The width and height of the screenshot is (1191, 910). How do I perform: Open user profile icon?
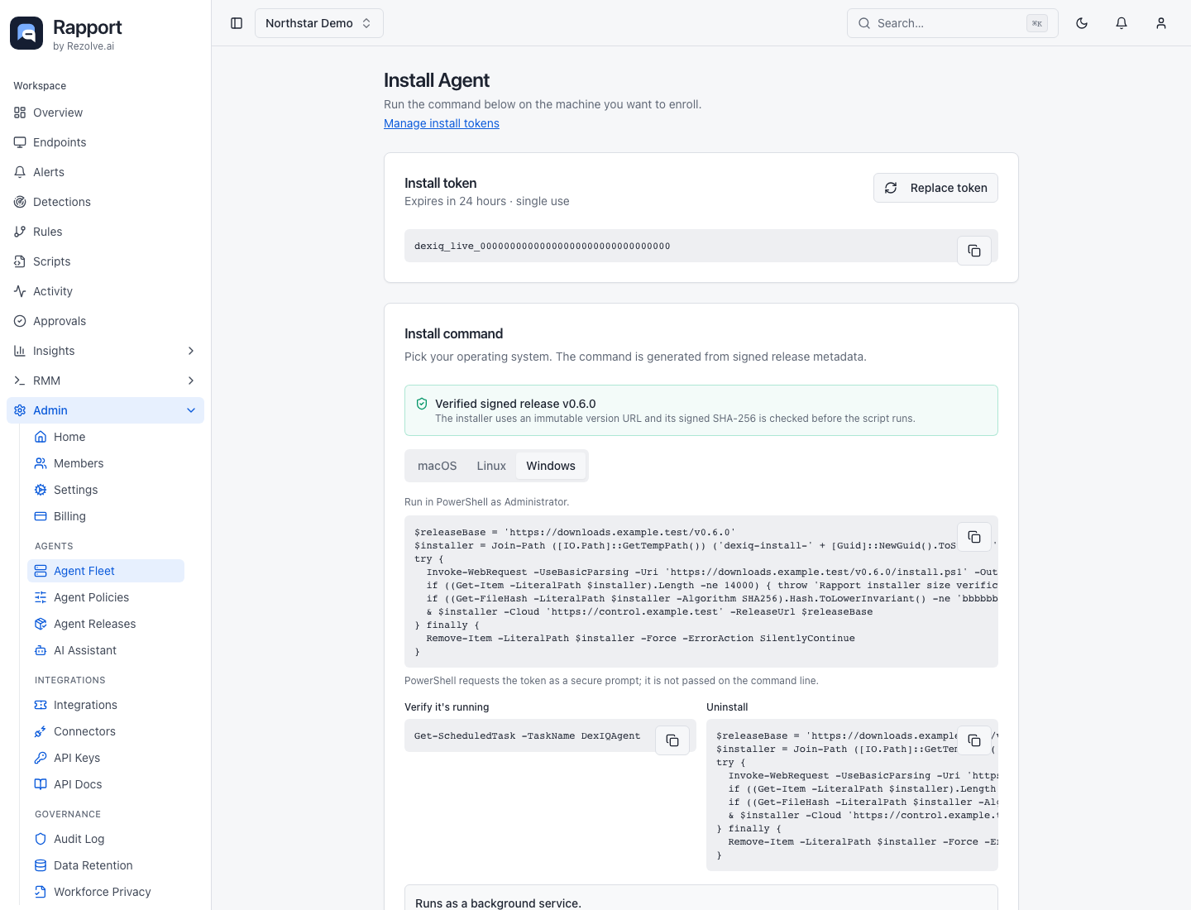(1161, 23)
